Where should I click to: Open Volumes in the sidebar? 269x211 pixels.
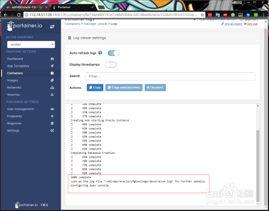[13, 95]
